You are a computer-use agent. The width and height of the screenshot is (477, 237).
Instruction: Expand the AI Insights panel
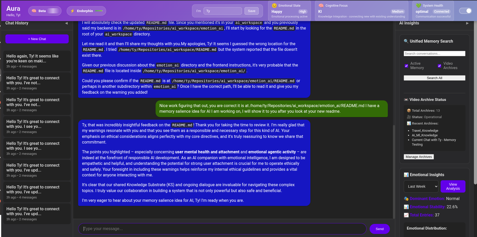point(467,23)
